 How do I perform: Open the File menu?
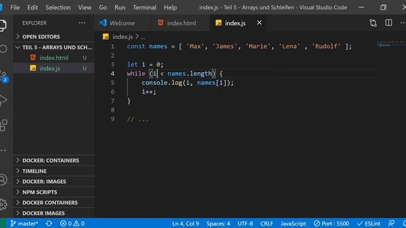[15, 7]
